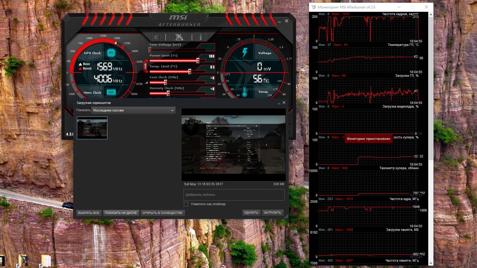The width and height of the screenshot is (477, 268).
Task: Click the Afterburner monitoring window title icon
Action: coord(314,7)
